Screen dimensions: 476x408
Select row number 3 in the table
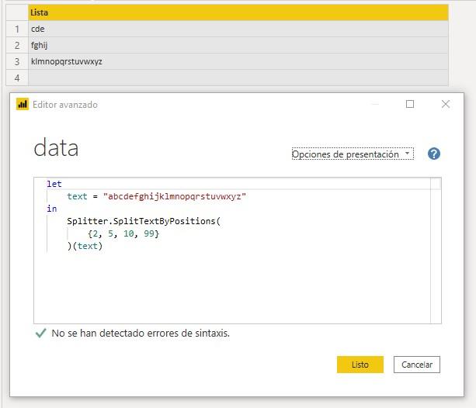pos(16,61)
